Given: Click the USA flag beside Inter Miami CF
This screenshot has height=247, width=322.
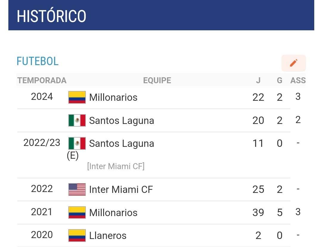Looking at the screenshot, I should pos(77,189).
